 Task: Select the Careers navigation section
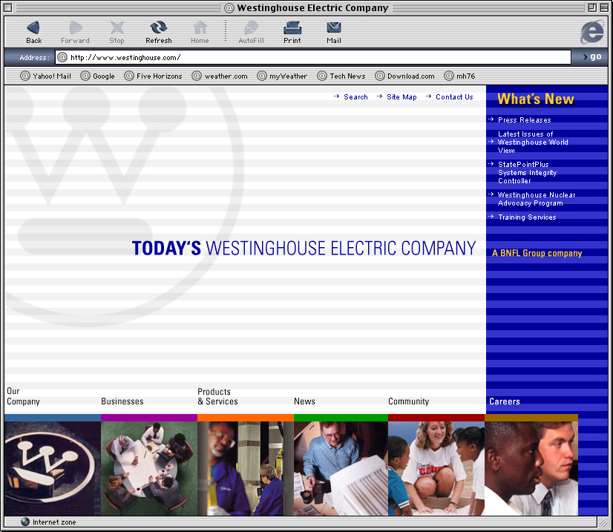[x=505, y=401]
